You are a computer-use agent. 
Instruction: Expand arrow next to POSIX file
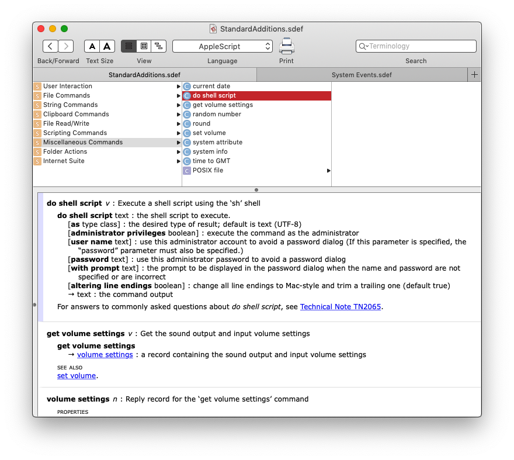coord(328,171)
